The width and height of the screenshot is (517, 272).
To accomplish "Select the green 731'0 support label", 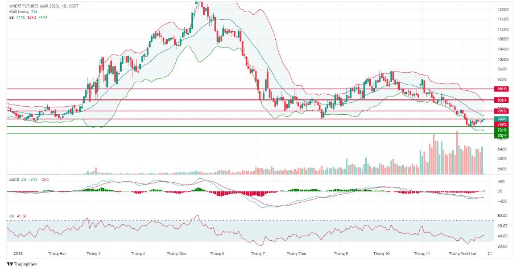I will point(502,131).
